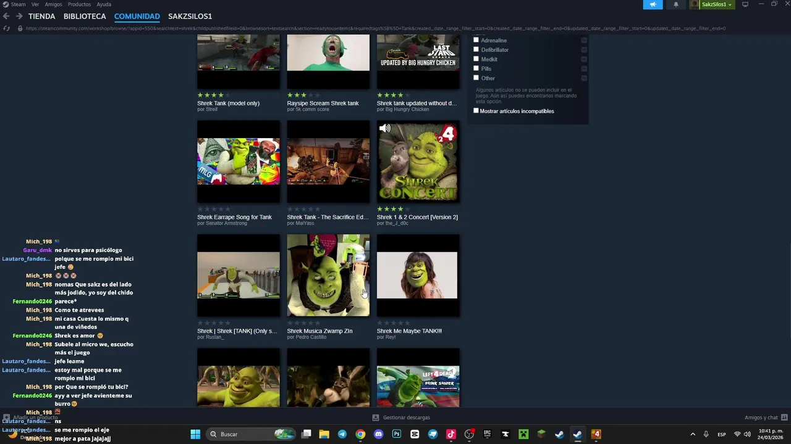Open the Raysipe Scream Shrek tank thumbnail

coord(328,62)
